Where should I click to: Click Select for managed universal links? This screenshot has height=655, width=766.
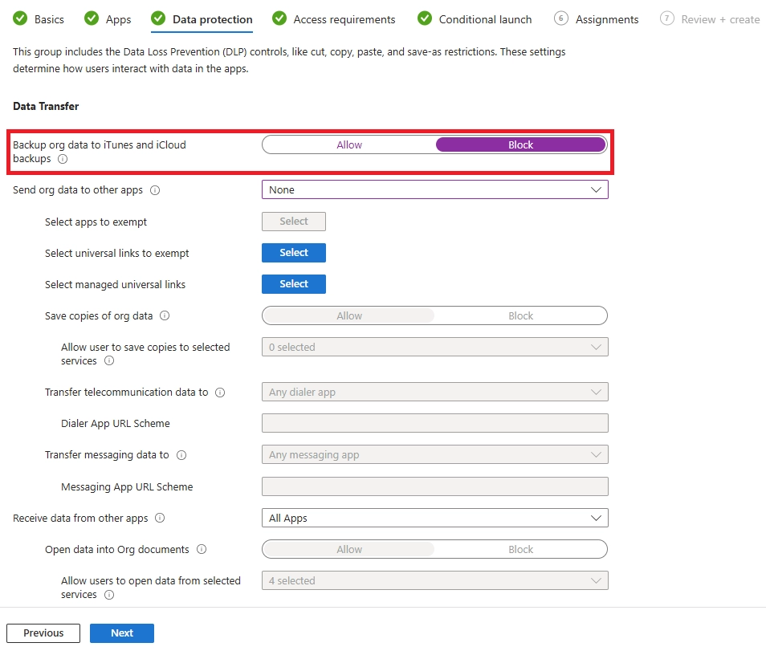click(294, 284)
